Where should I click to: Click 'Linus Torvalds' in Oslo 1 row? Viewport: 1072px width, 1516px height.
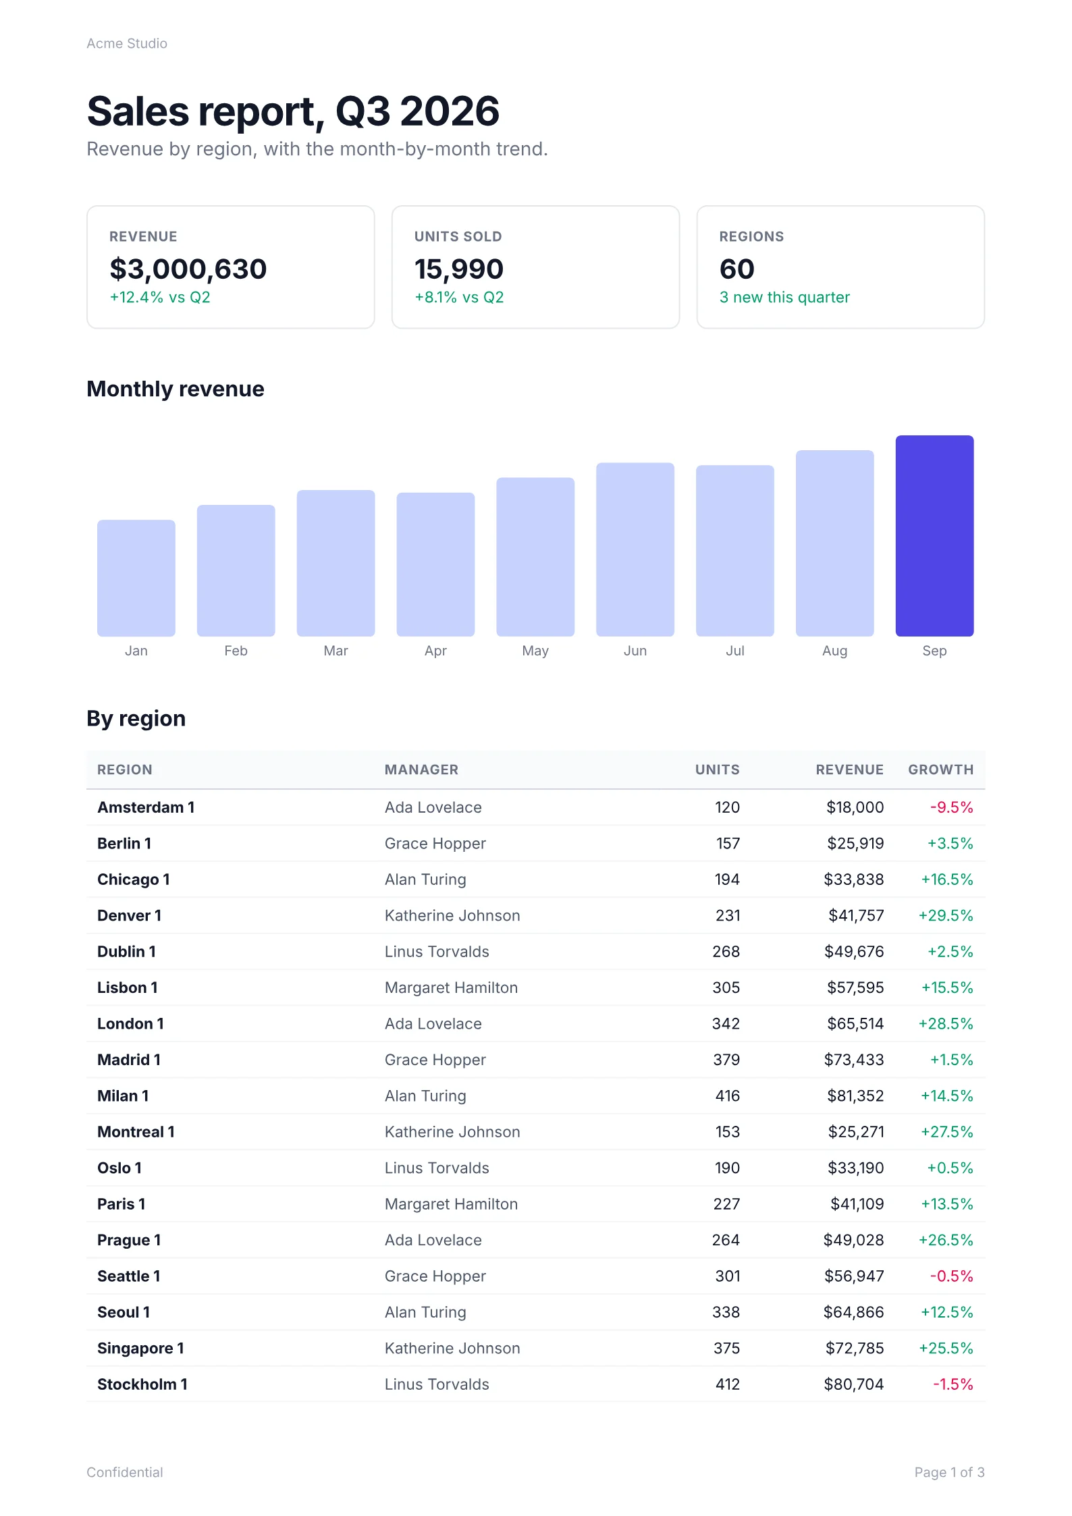[x=437, y=1168]
